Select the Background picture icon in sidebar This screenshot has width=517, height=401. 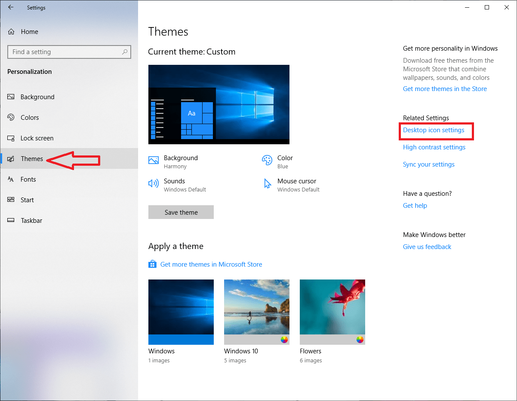click(10, 97)
